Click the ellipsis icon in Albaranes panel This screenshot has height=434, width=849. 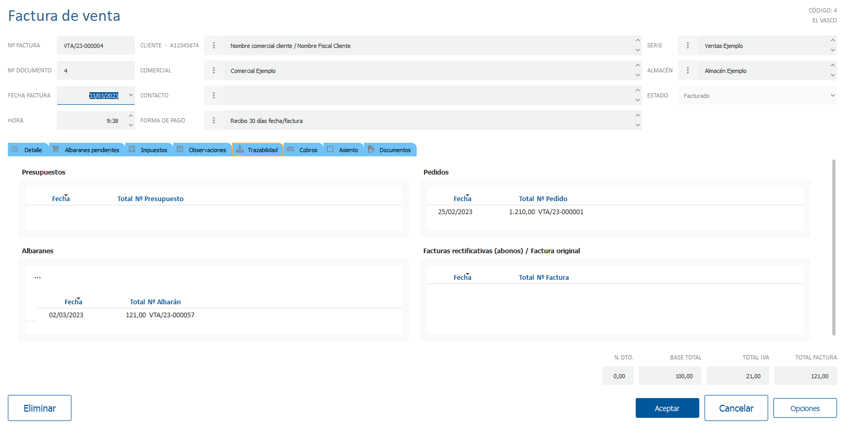pos(38,278)
